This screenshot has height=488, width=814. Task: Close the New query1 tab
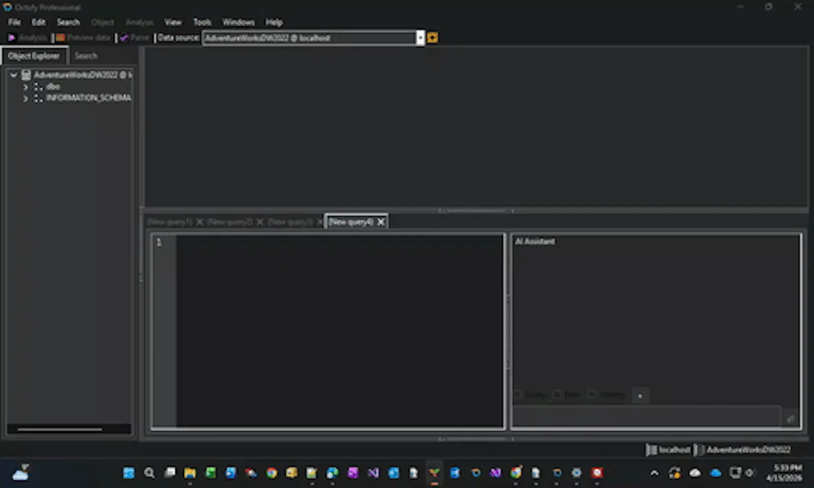click(199, 222)
